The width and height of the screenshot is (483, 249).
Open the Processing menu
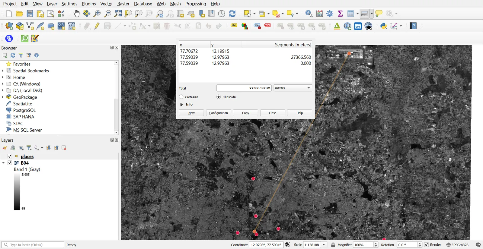196,4
